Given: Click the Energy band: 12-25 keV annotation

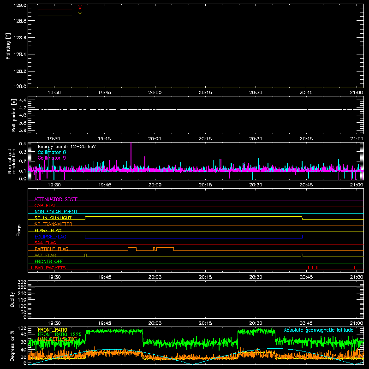Looking at the screenshot, I should [67, 147].
